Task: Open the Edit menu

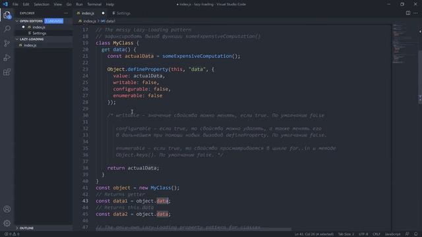Action: click(x=26, y=5)
